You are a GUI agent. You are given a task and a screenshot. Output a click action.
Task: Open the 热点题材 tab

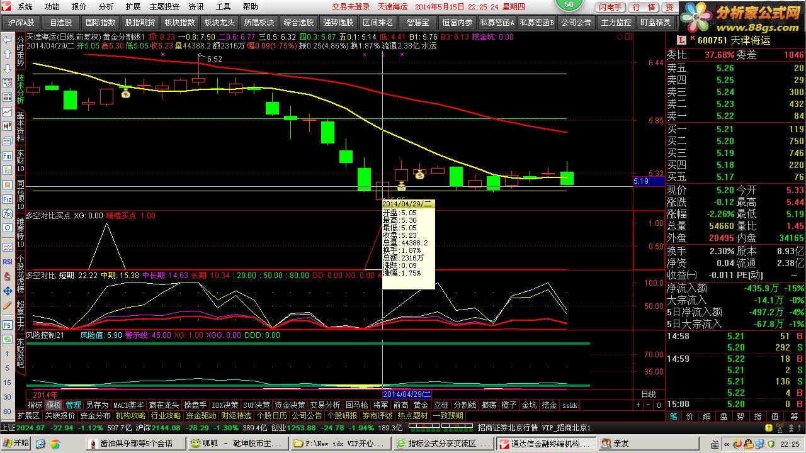coord(413,416)
